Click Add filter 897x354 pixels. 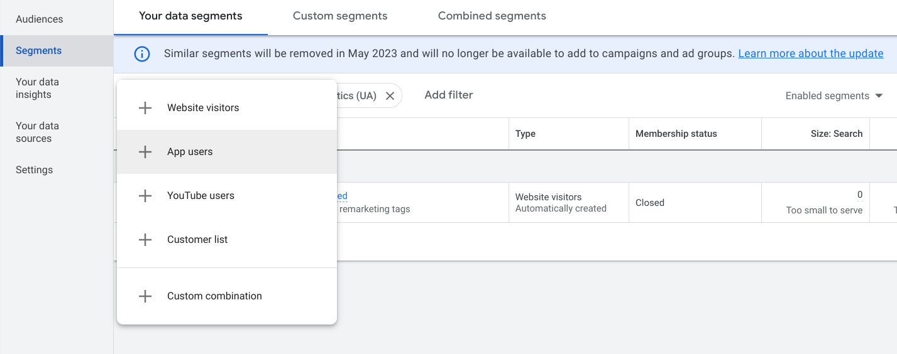[448, 95]
